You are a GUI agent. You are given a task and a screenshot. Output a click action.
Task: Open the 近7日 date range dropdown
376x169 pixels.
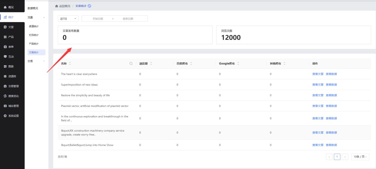[68, 19]
